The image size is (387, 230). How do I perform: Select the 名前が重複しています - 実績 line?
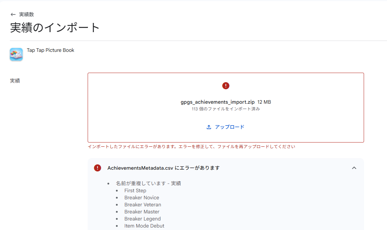tap(148, 183)
